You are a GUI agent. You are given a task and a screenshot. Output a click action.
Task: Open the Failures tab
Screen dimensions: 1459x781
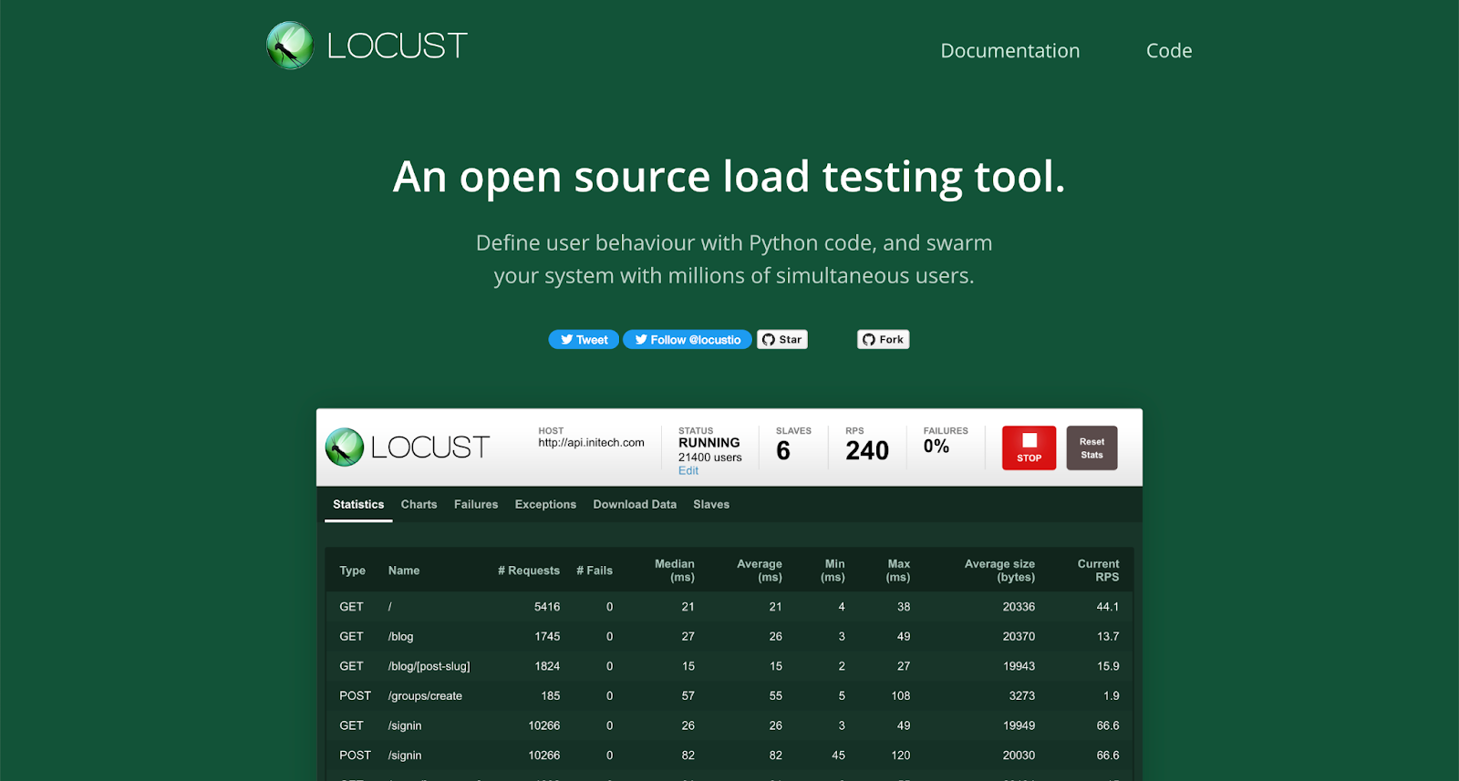(x=476, y=504)
